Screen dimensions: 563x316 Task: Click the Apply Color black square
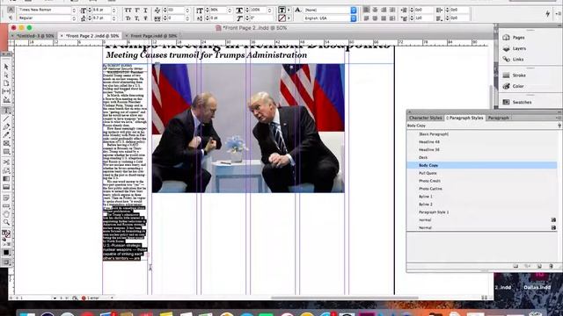[x=6, y=253]
